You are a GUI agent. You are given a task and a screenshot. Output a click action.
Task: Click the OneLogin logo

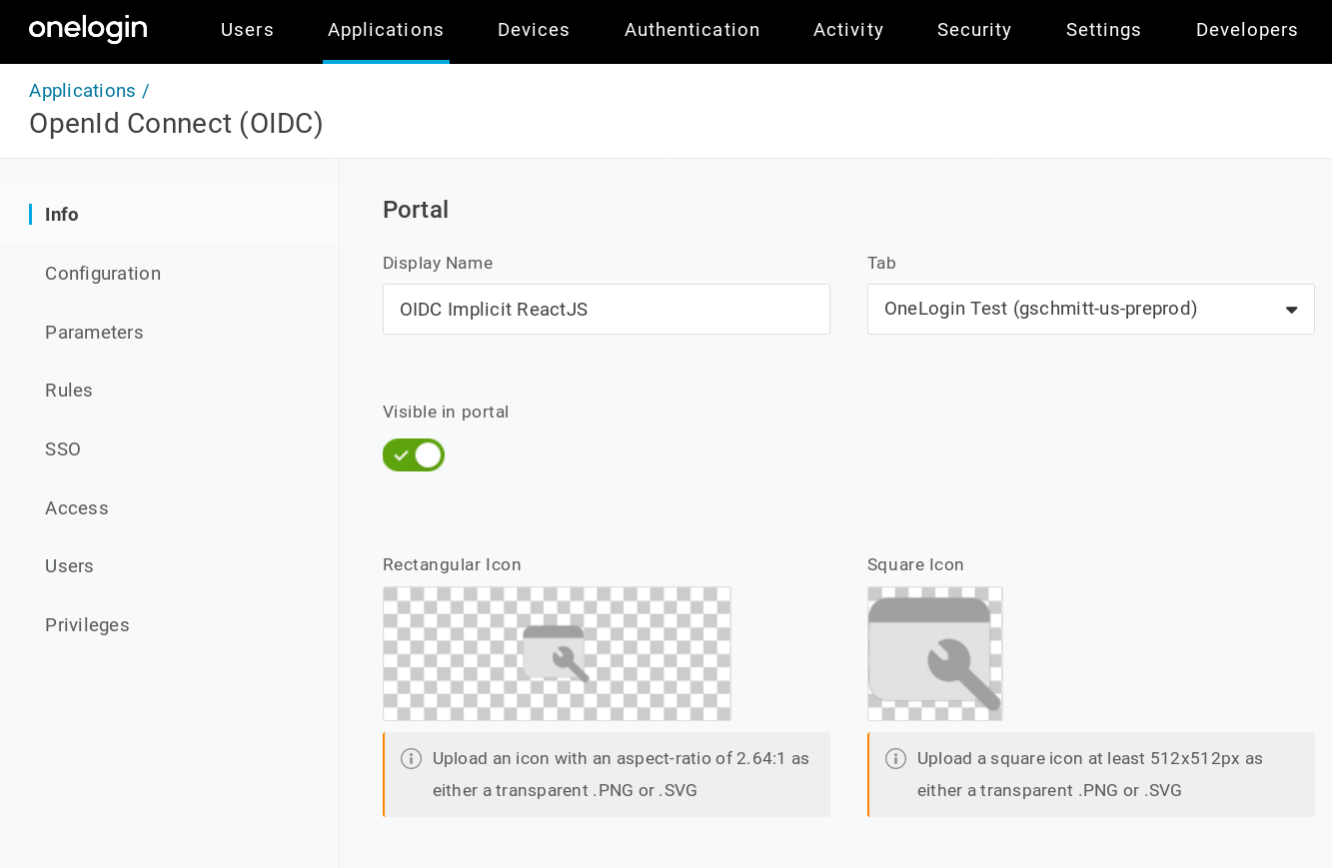pos(88,29)
